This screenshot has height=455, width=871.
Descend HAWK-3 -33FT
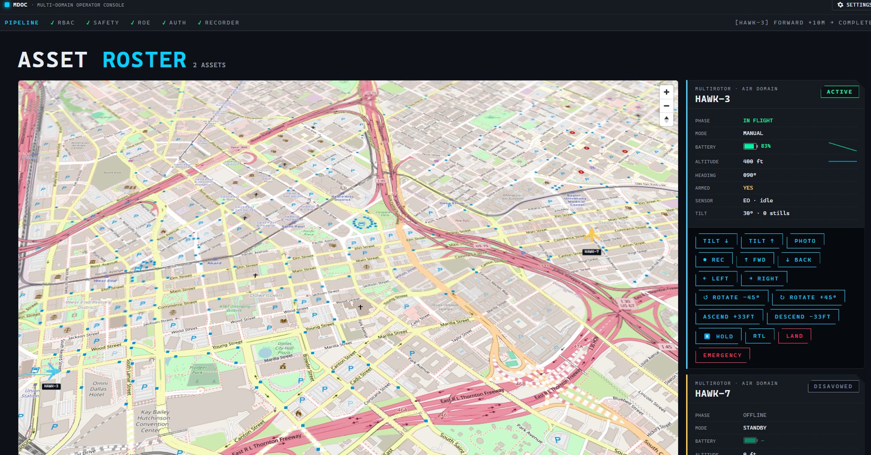pyautogui.click(x=803, y=317)
